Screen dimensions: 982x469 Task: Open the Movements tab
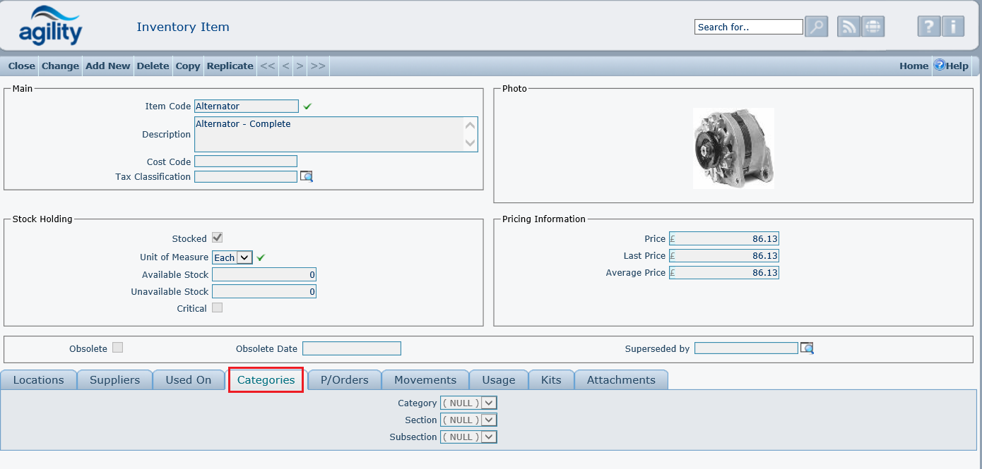point(425,379)
